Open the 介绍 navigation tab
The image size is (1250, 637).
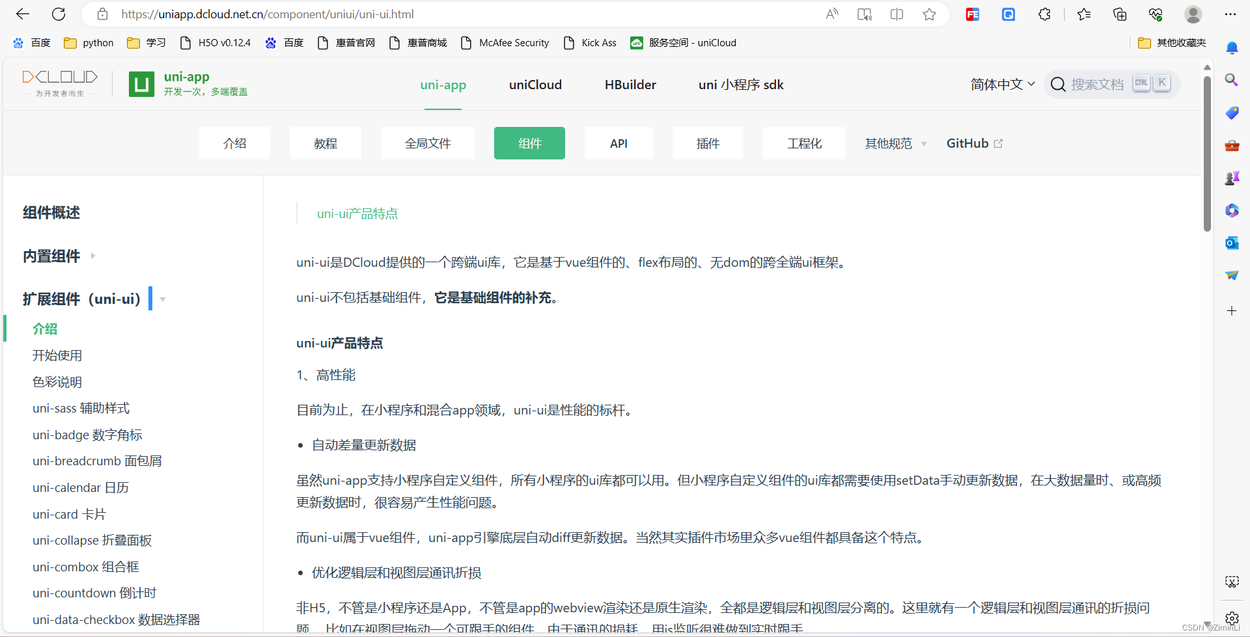point(234,143)
